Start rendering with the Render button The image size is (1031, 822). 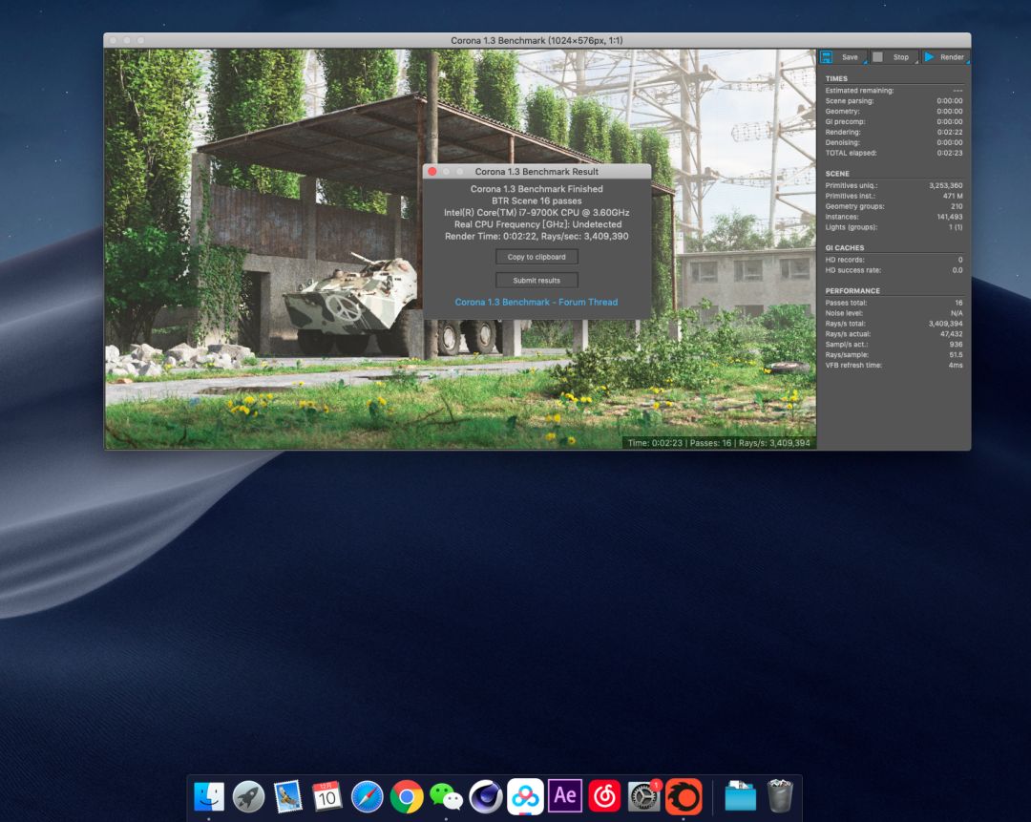click(x=944, y=57)
